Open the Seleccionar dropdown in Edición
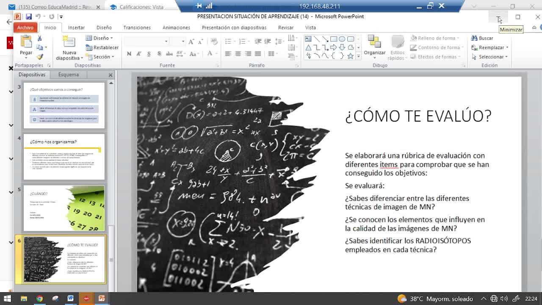This screenshot has width=542, height=305. point(490,57)
